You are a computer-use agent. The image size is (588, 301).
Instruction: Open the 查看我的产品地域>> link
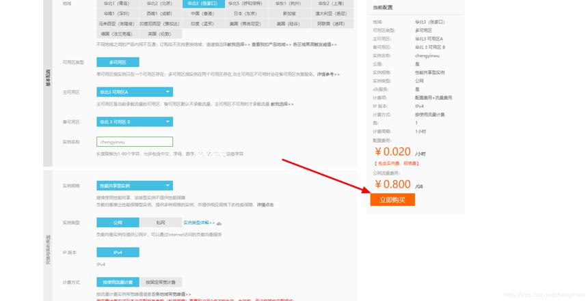271,44
